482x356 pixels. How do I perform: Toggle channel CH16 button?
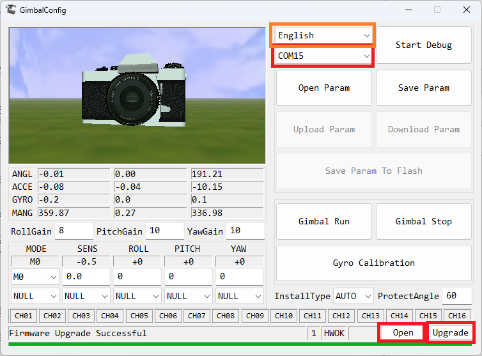(x=456, y=316)
